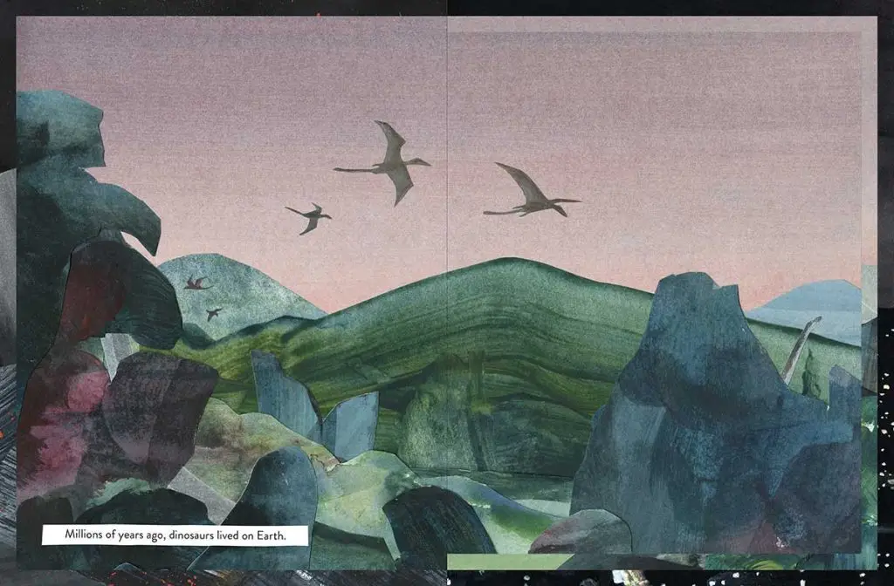Select the caption "Millions of years ago" text

coord(175,534)
